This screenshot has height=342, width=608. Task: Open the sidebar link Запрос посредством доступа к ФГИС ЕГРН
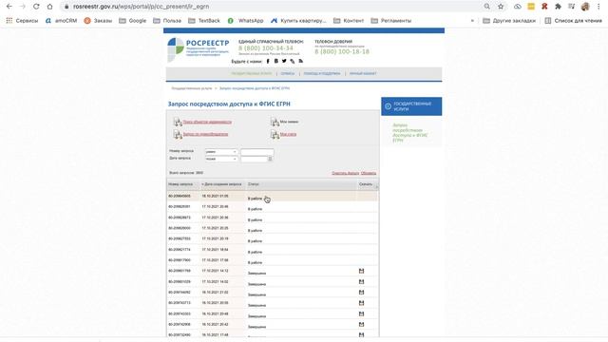[x=409, y=133]
